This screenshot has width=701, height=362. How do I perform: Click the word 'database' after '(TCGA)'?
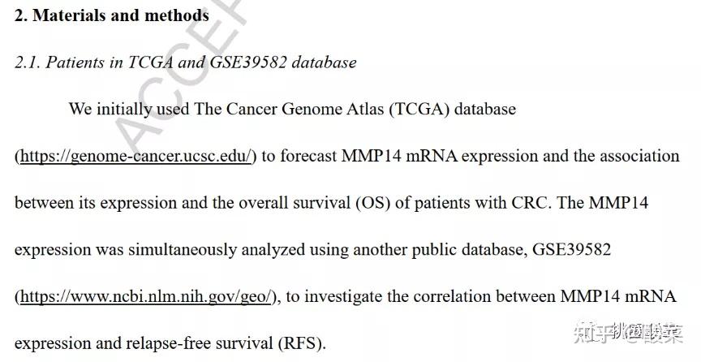point(484,109)
